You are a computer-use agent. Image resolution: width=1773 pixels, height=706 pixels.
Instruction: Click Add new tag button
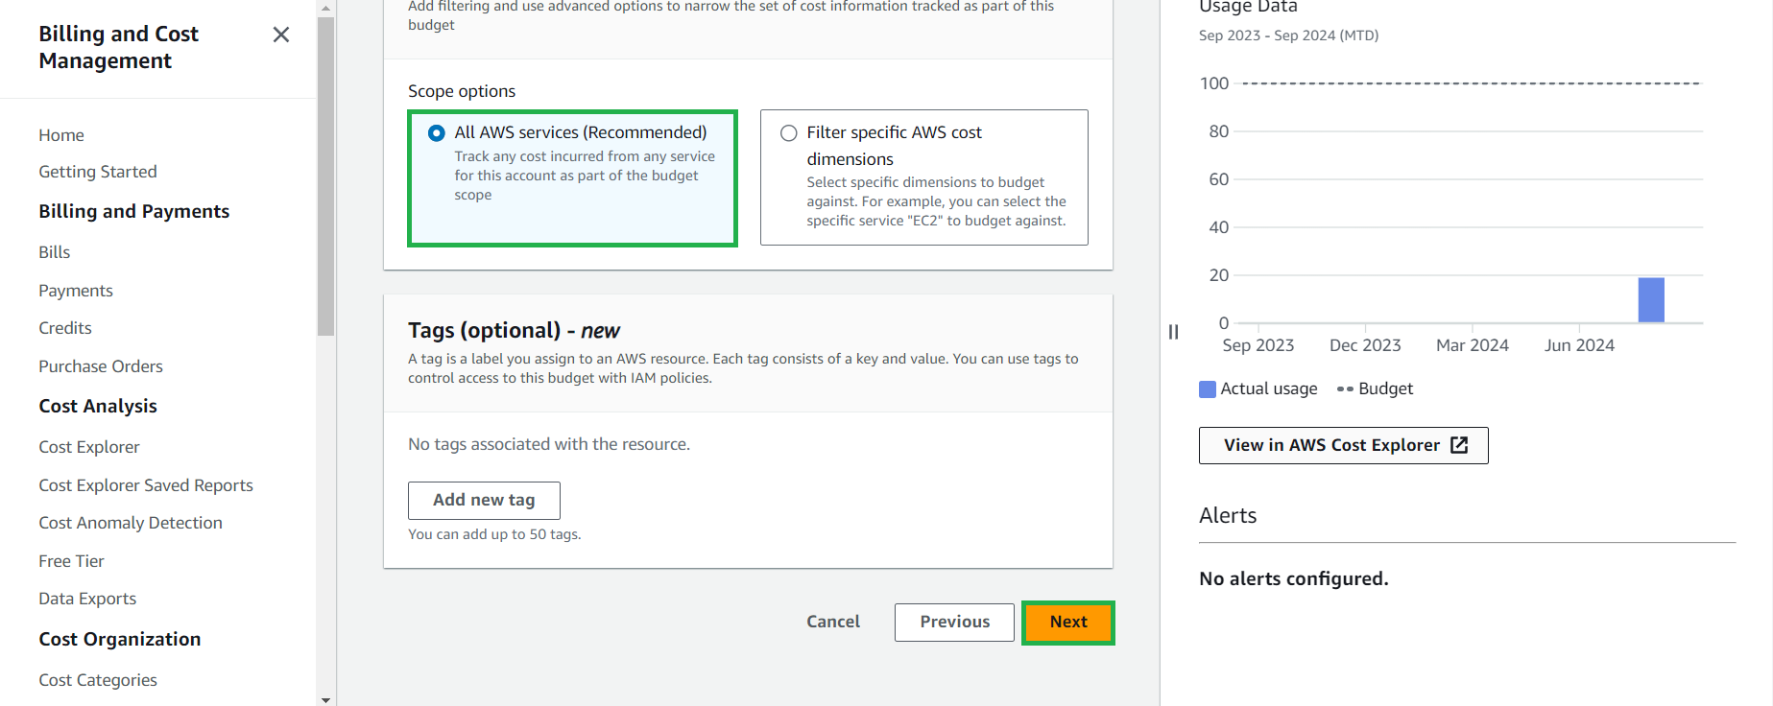point(484,500)
